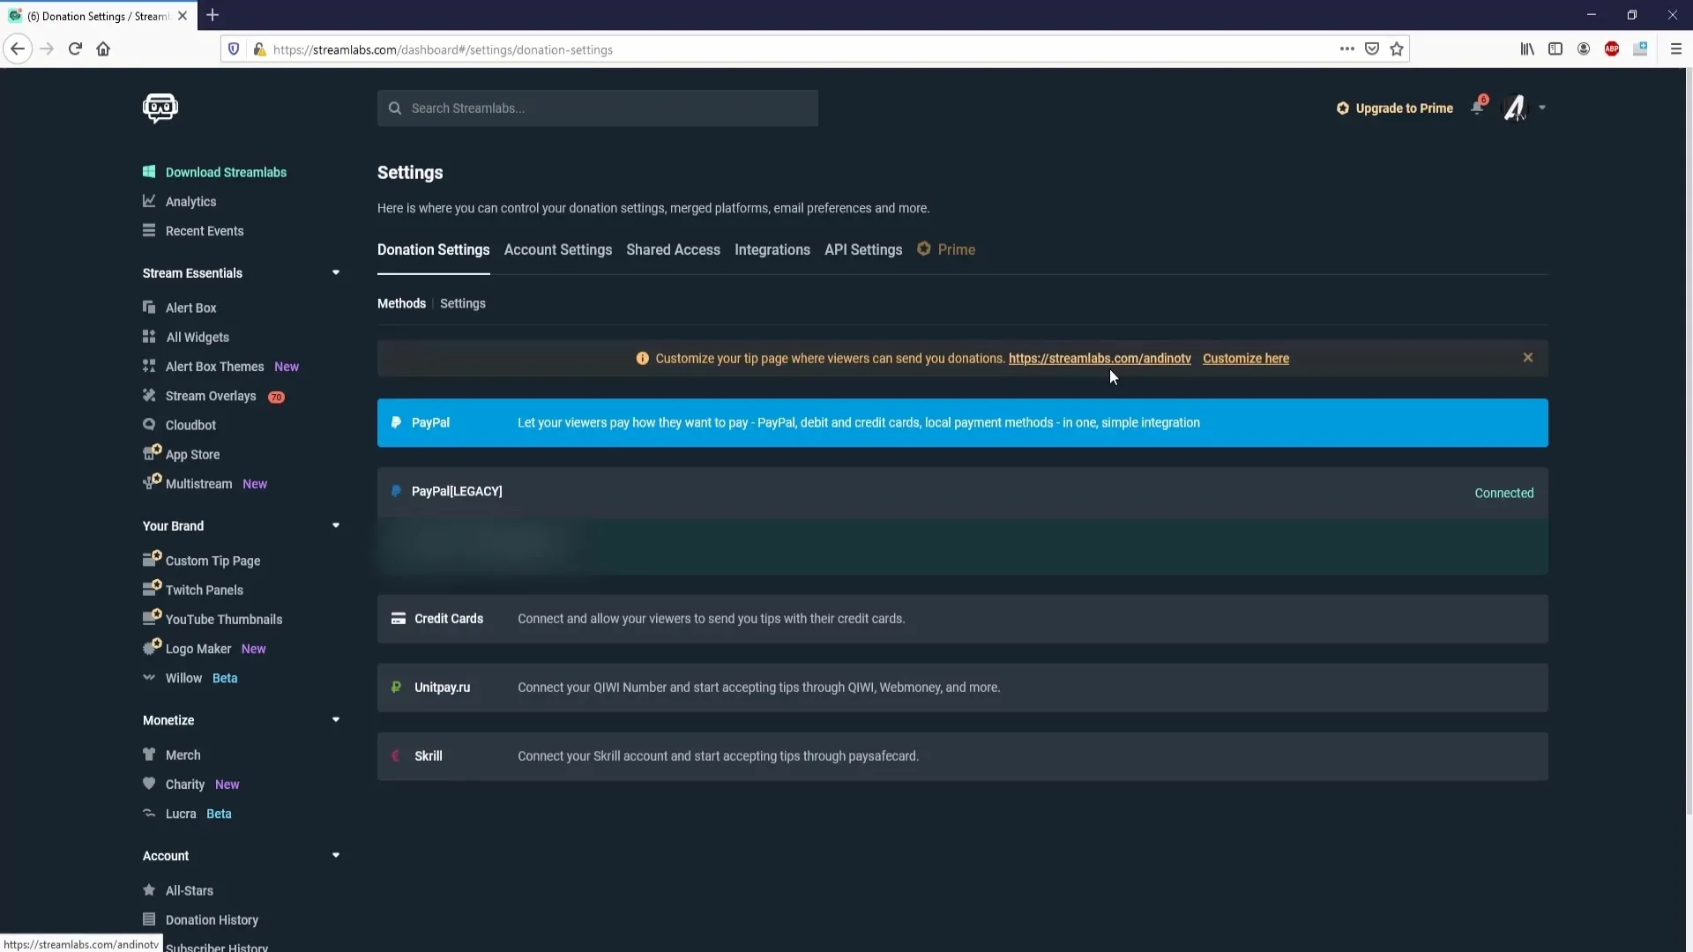Screen dimensions: 1693x952
Task: Click the Logo Maker icon
Action: [152, 646]
